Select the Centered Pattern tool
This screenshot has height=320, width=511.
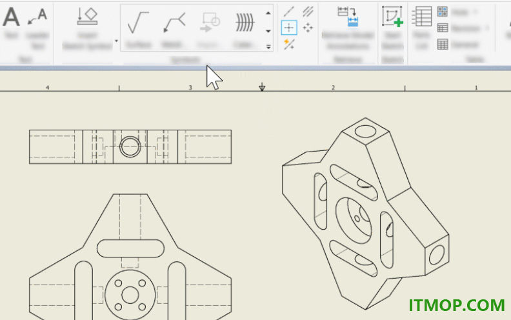pyautogui.click(x=308, y=28)
